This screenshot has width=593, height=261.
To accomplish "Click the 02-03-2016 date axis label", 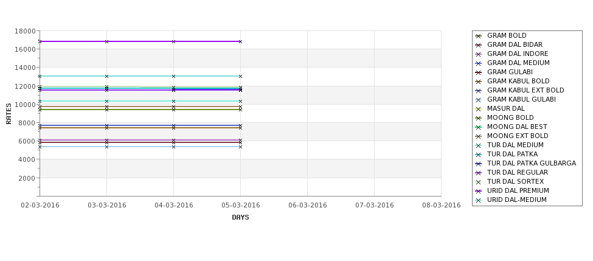I will (40, 206).
